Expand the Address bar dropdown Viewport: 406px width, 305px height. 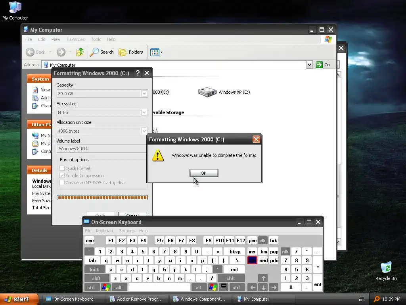[309, 65]
